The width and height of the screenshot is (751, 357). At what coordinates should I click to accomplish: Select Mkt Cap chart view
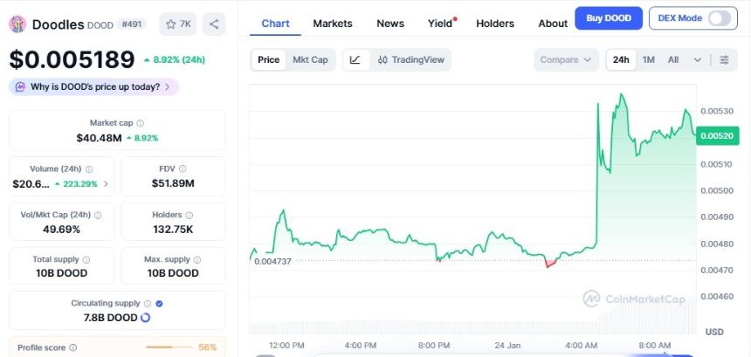coord(310,60)
